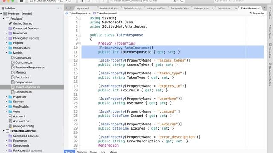Expand the Infrastructure folder
The width and height of the screenshot is (273, 153).
[x=6, y=48]
